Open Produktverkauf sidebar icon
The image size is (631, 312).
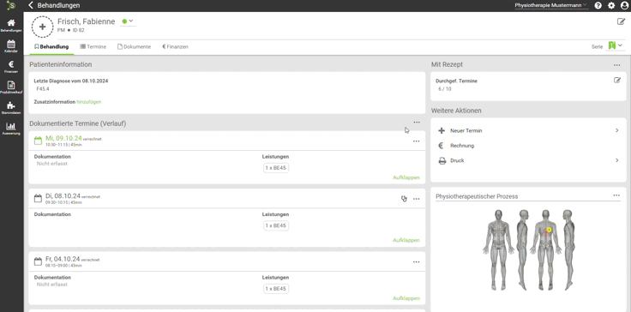coord(11,87)
